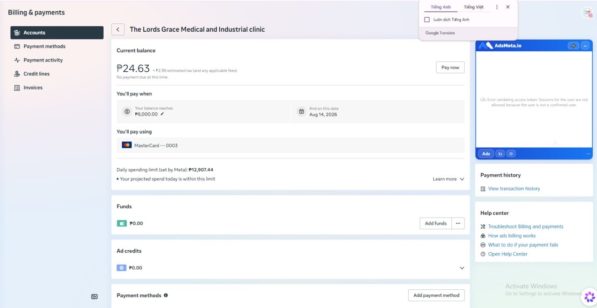Click the settings circle icon in AdsMeta.io footer
This screenshot has width=597, height=308.
pos(511,154)
